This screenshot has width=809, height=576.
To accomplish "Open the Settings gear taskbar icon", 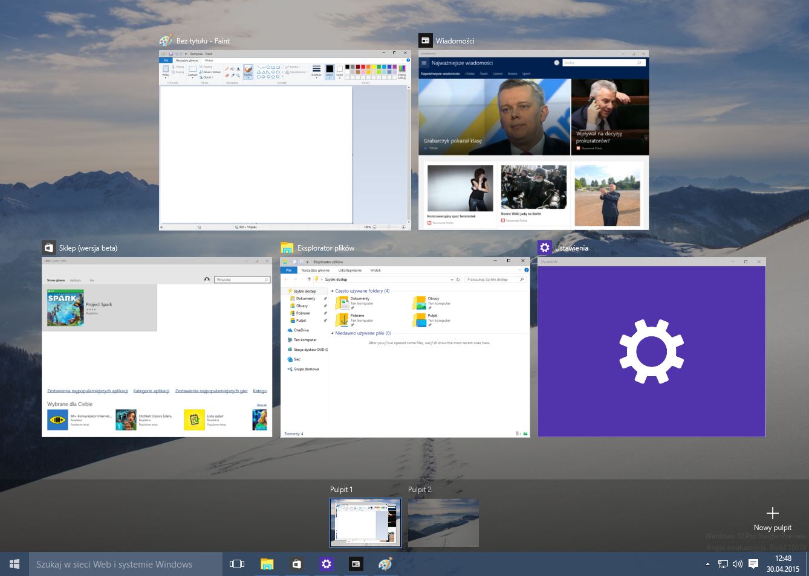I will [327, 564].
